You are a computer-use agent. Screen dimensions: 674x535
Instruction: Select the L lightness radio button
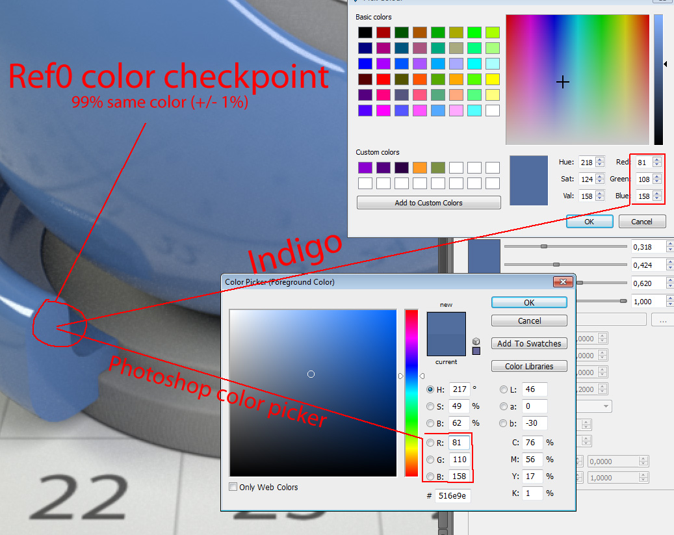coord(504,389)
